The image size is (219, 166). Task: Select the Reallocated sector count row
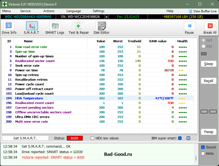click(35, 61)
